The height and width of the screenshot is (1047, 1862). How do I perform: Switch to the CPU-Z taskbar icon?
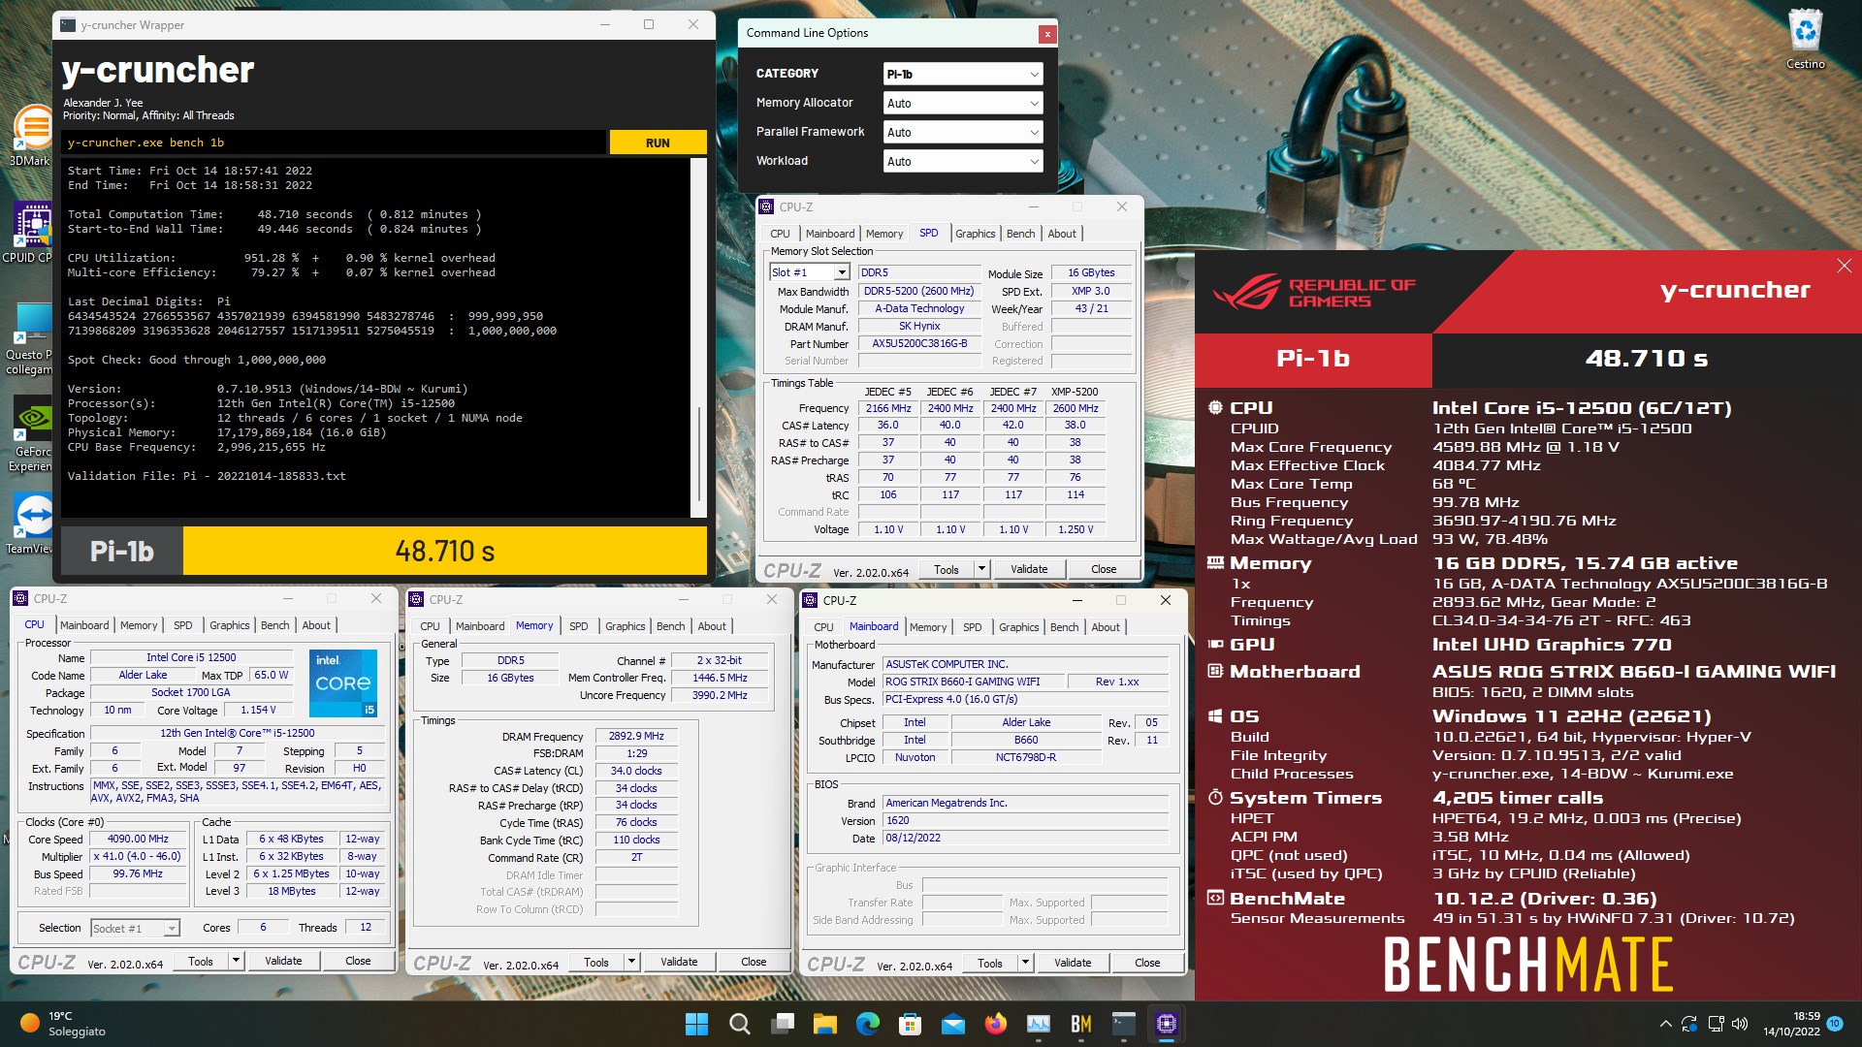pyautogui.click(x=1166, y=1024)
